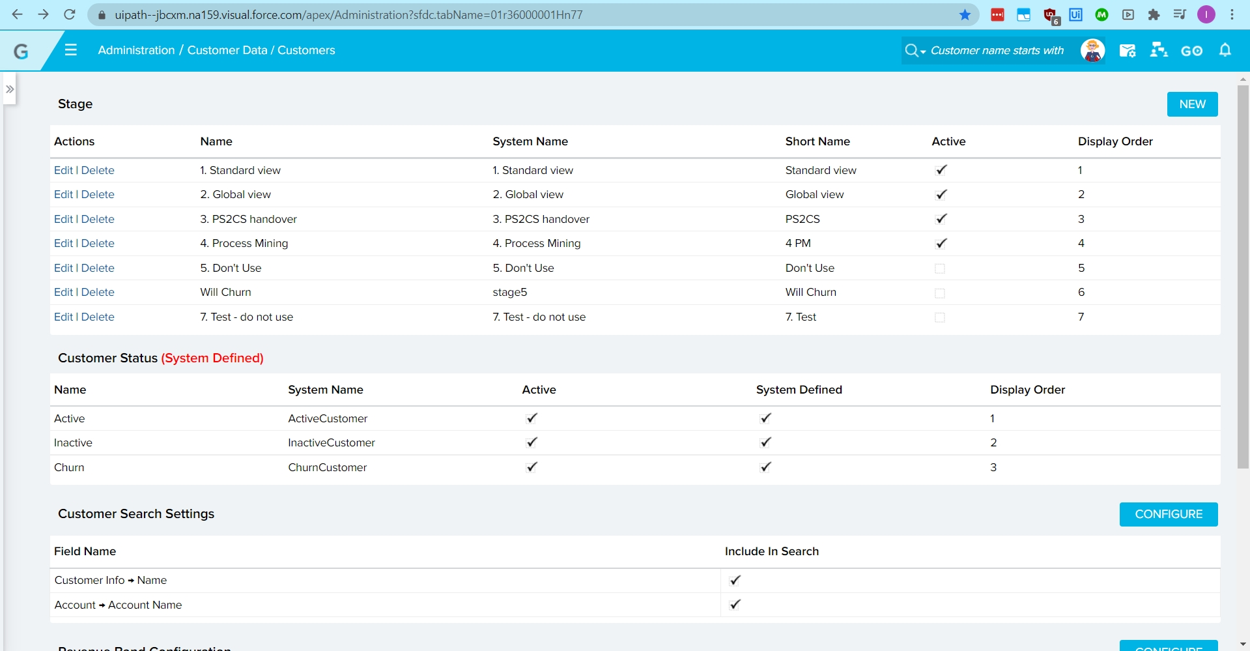Open the play-button extension icon
The width and height of the screenshot is (1250, 651).
tap(1128, 14)
